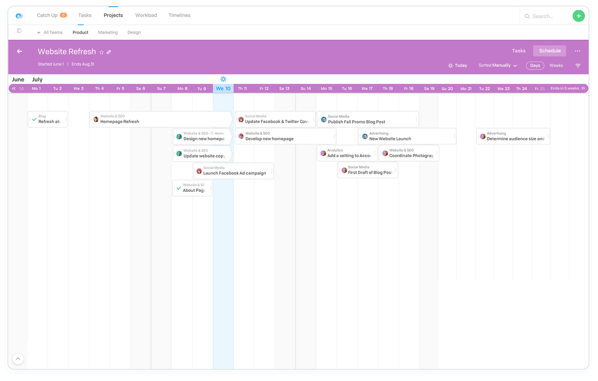Screen dimensions: 598x381
Task: Open the Tasks top navigation tab
Action: coord(84,15)
